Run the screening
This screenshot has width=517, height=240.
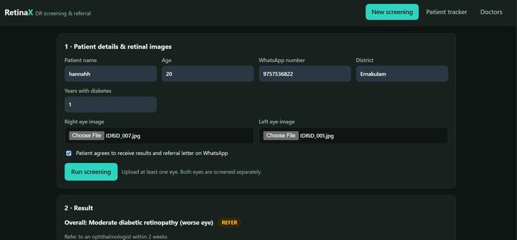91,172
